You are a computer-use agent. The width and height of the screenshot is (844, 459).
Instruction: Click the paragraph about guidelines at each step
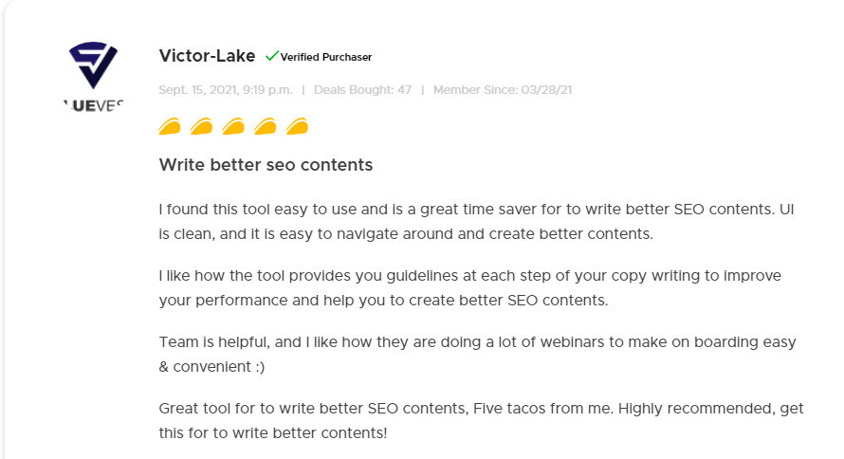[470, 288]
